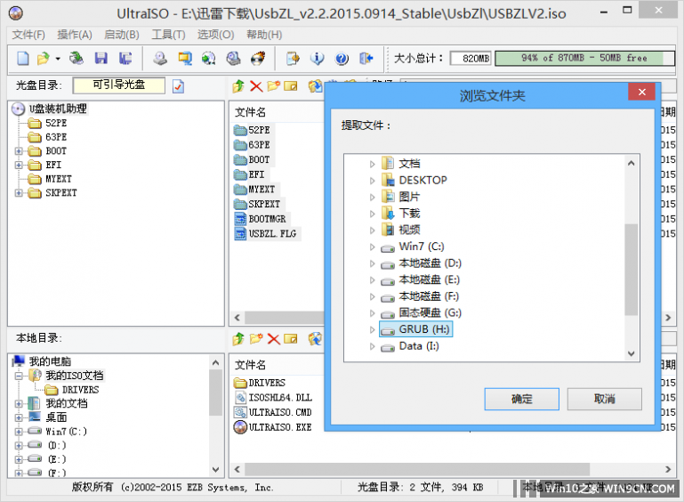Select the MYEXT folder in disc tree
The height and width of the screenshot is (502, 684).
pos(58,179)
